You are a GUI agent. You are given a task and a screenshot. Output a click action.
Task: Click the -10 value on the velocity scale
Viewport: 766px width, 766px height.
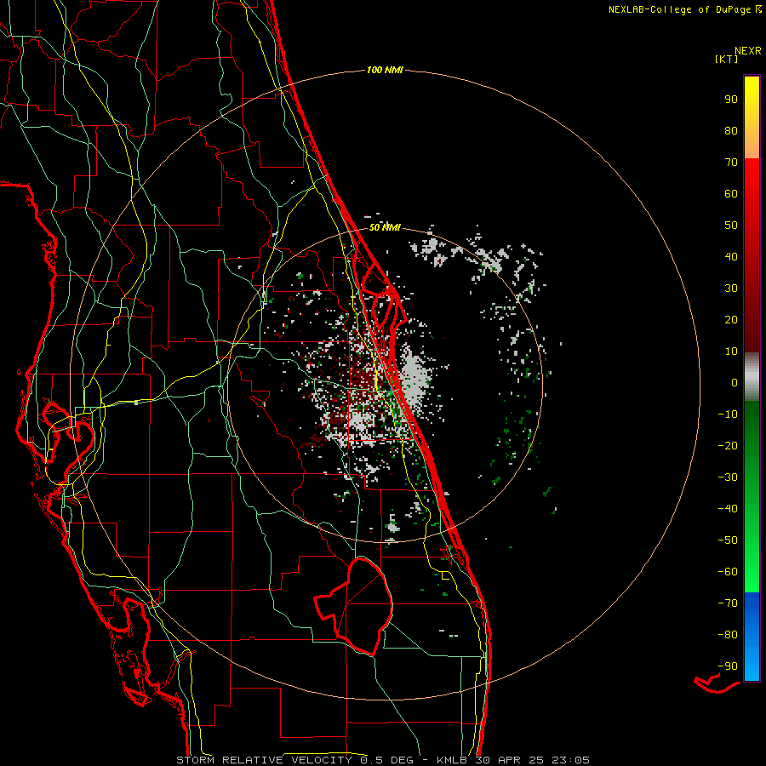click(728, 414)
